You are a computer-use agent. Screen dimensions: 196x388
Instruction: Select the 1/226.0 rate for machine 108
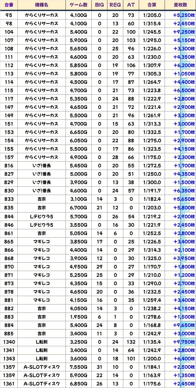pyautogui.click(x=152, y=48)
